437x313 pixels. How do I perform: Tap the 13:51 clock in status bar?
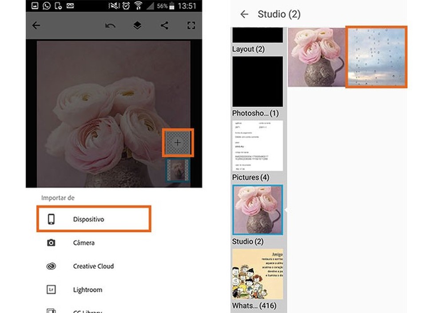point(187,6)
